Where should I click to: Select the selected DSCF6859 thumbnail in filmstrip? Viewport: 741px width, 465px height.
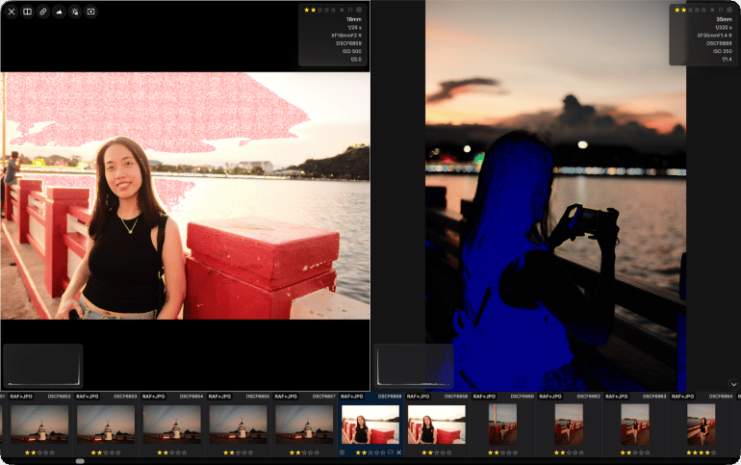[x=370, y=424]
